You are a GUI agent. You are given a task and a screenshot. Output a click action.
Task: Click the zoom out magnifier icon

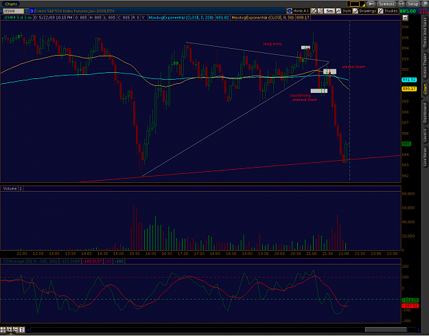(16, 330)
